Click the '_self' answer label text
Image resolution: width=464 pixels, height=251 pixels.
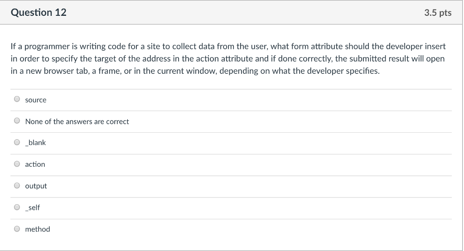(x=33, y=208)
